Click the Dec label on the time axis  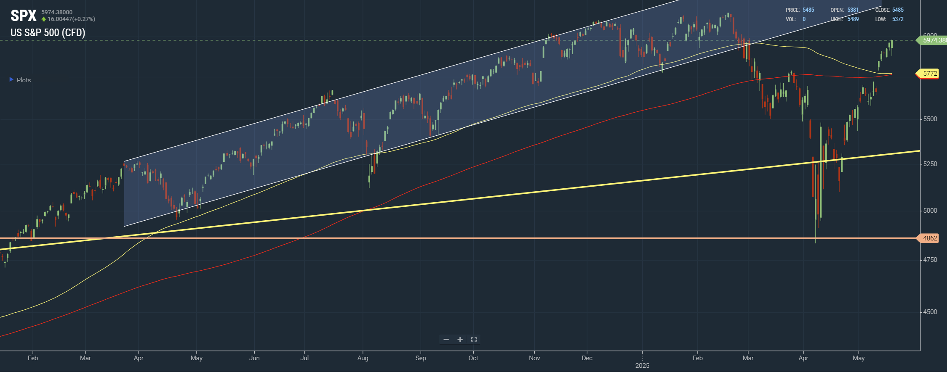587,358
